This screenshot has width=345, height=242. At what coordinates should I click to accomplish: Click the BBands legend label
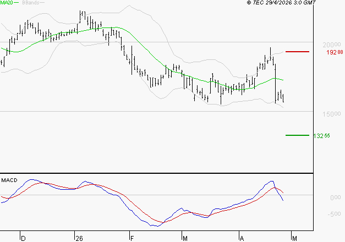point(30,3)
